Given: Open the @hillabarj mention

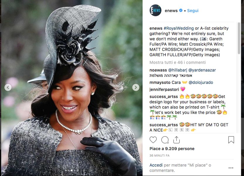Looking at the screenshot, I should pyautogui.click(x=178, y=70).
